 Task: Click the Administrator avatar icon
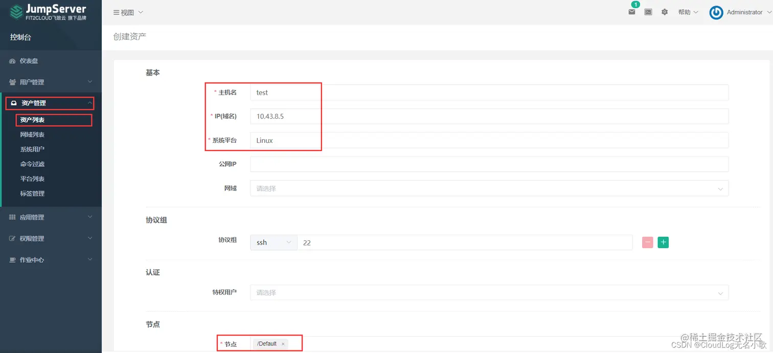click(716, 12)
